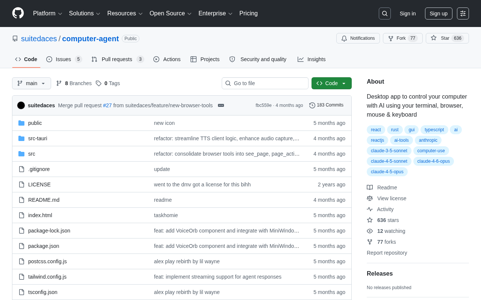Screen dimensions: 481x300
Task: Go to the GitHub homepage logo
Action: click(18, 13)
